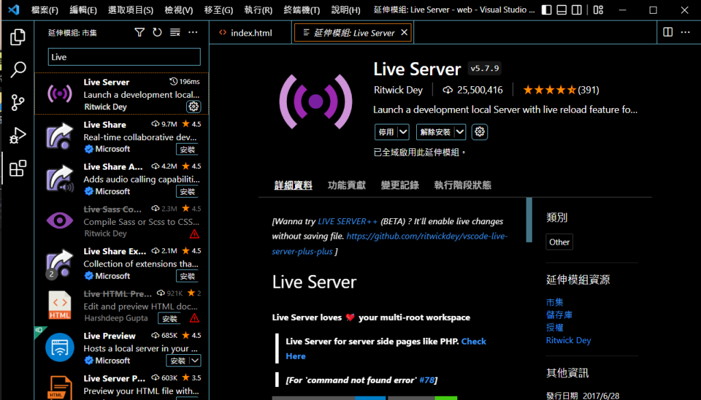Screen dimensions: 701x400
Task: Install the Live Share extension
Action: [188, 150]
